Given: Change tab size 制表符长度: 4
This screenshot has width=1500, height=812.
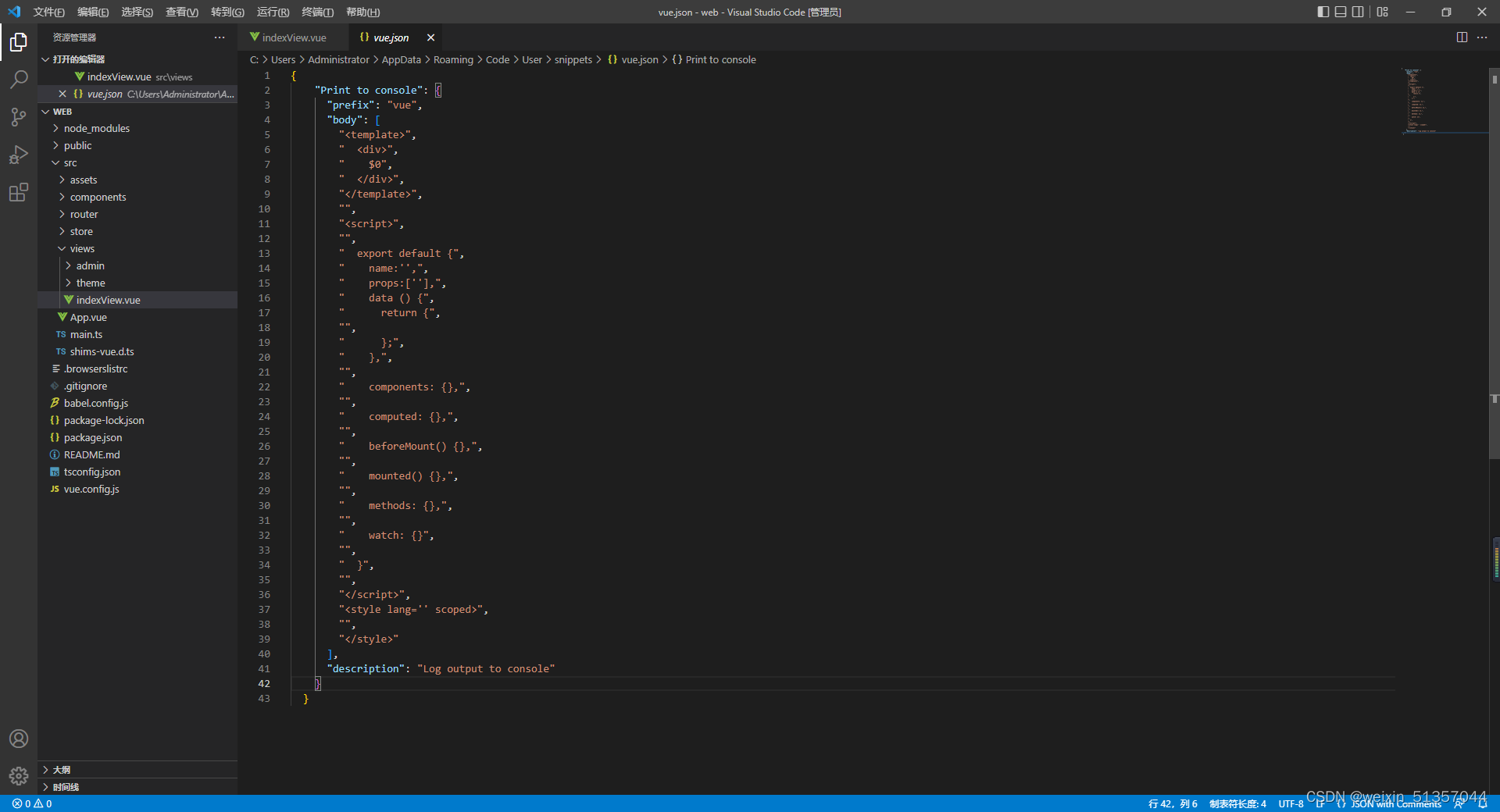Looking at the screenshot, I should tap(1237, 803).
